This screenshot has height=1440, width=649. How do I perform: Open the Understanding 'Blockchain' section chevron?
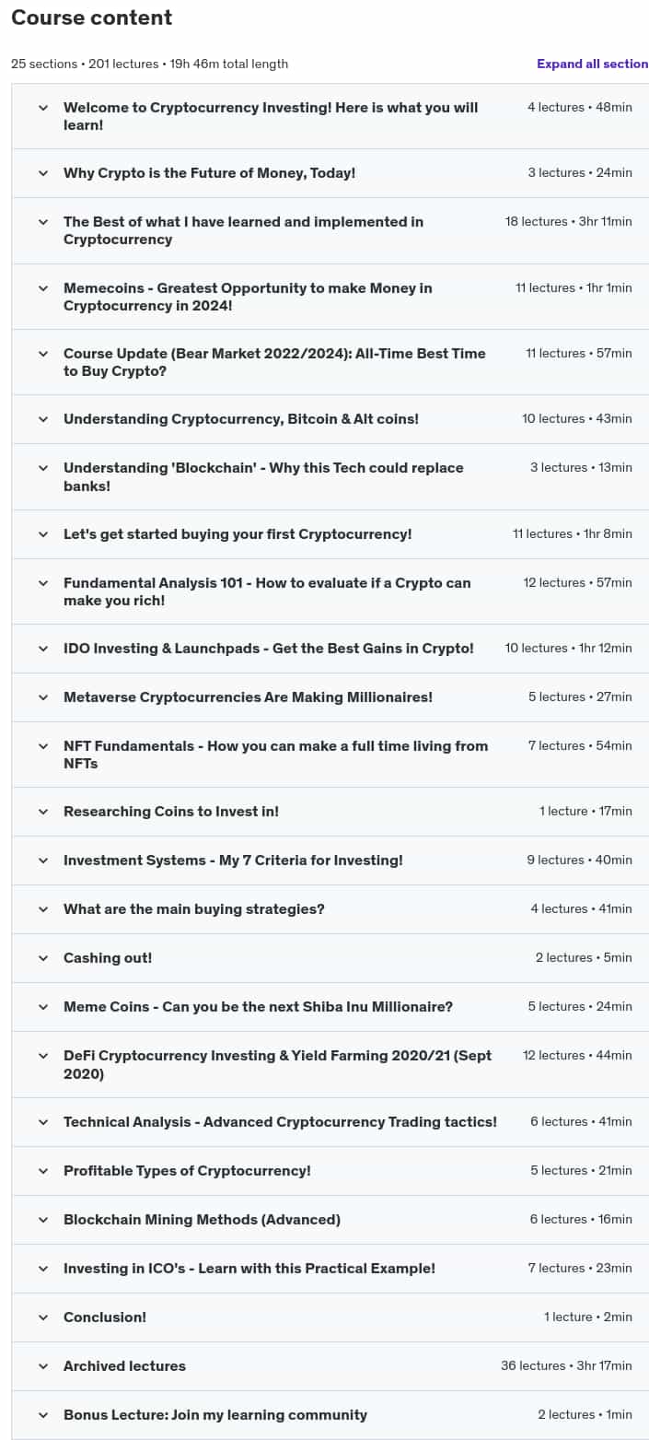click(x=42, y=468)
